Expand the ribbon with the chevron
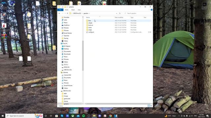This screenshot has width=211, height=118. tap(149, 10)
